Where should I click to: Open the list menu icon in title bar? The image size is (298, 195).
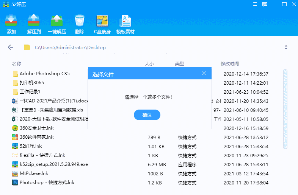[x=255, y=4]
